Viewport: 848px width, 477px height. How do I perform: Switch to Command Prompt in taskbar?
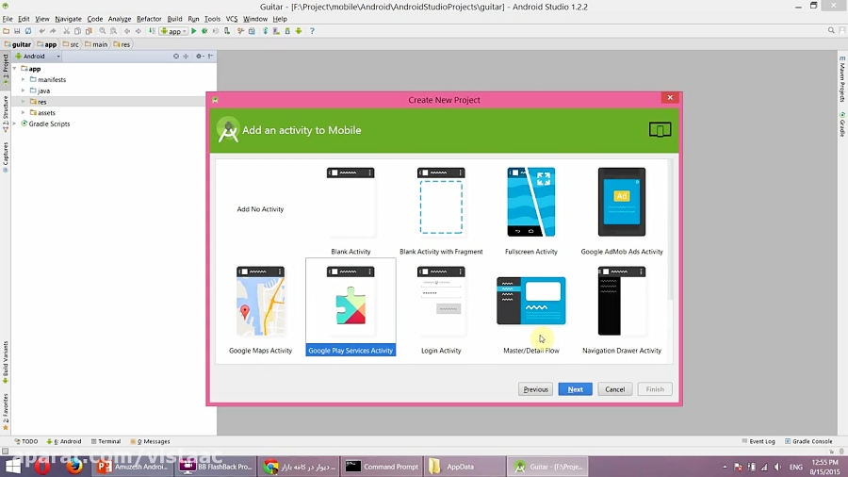click(382, 467)
